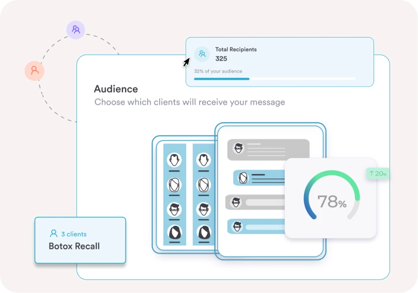Choose the bottom avatar in the right contact column
418x293 pixels.
204,233
